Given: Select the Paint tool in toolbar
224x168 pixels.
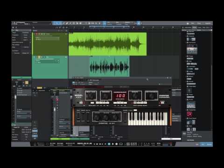Looking at the screenshot, I should click(70, 23).
